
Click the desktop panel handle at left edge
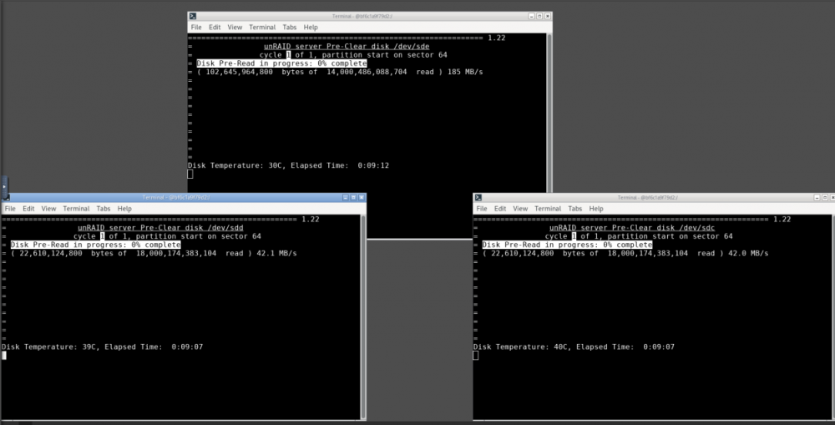tap(4, 187)
